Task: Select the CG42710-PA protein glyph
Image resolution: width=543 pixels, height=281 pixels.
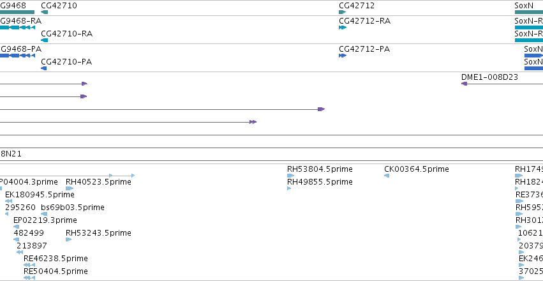Action: pyautogui.click(x=43, y=68)
